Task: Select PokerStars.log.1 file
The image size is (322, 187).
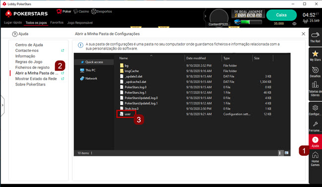Action: pos(133,93)
